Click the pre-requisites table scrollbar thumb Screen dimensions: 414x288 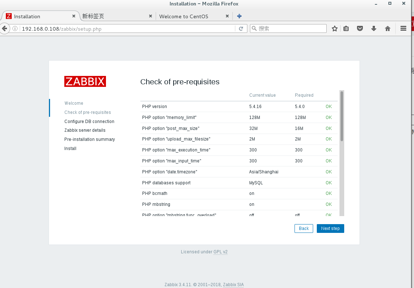[342, 116]
